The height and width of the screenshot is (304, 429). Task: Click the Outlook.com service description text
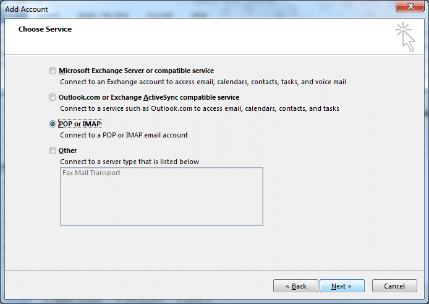[x=200, y=108]
